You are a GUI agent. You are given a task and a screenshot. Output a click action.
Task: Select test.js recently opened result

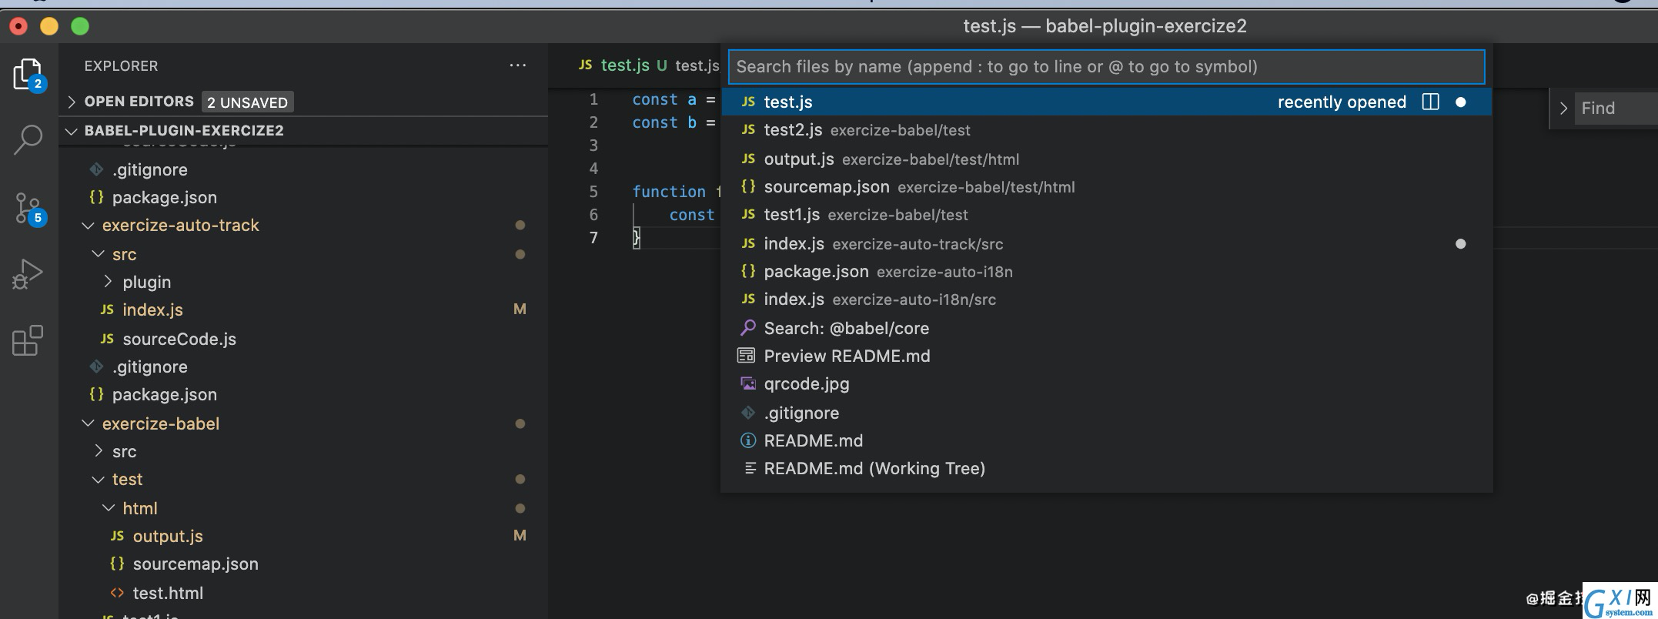[x=1106, y=102]
